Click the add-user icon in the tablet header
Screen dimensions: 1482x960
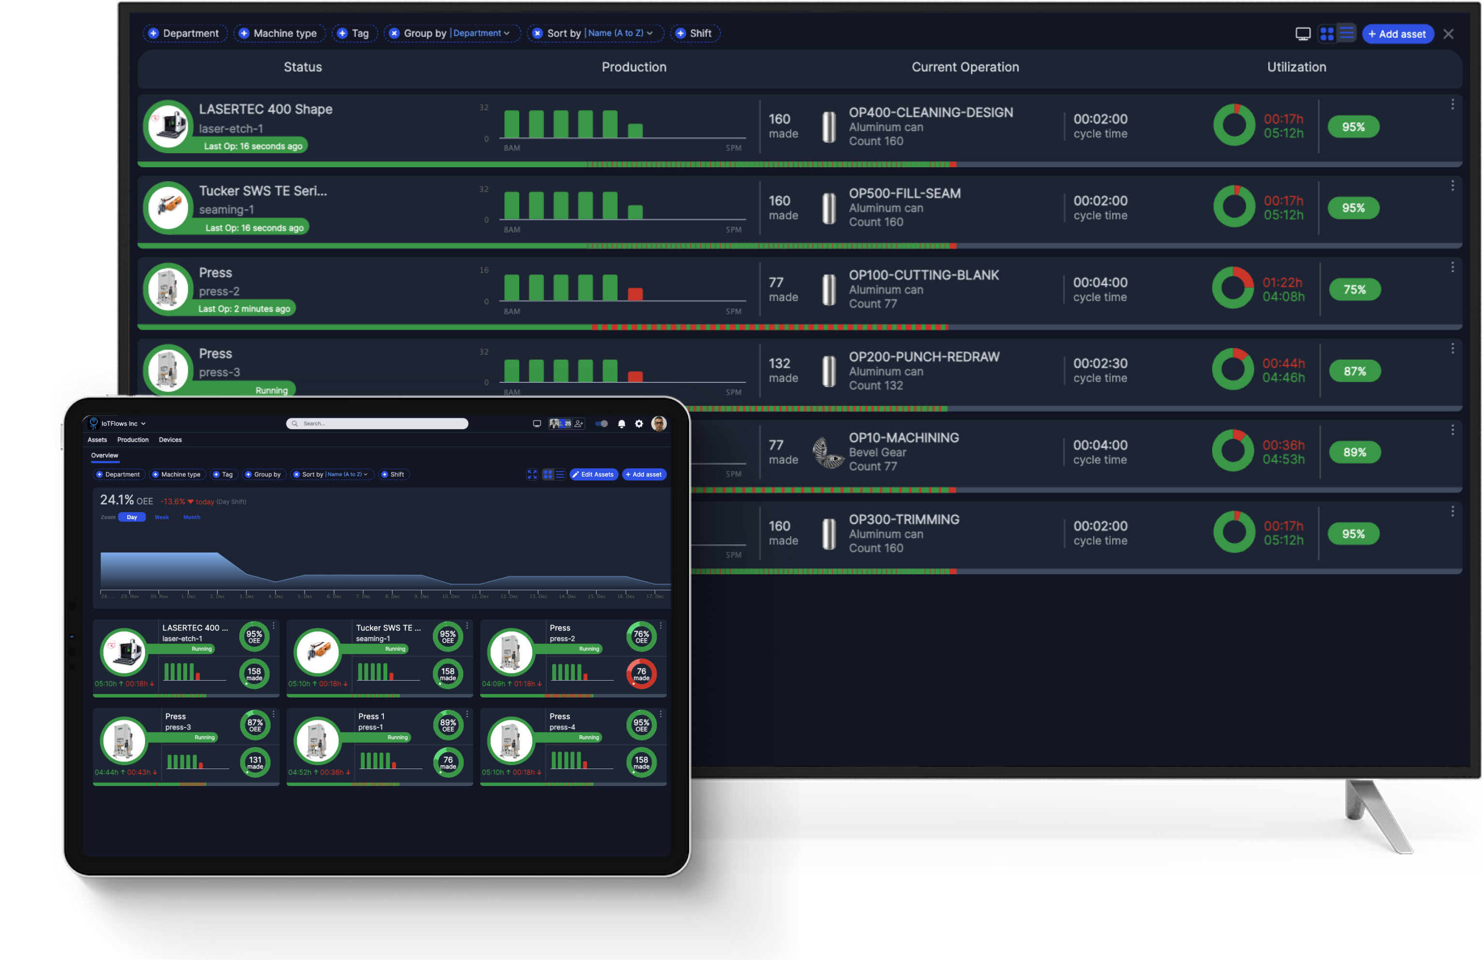[579, 424]
